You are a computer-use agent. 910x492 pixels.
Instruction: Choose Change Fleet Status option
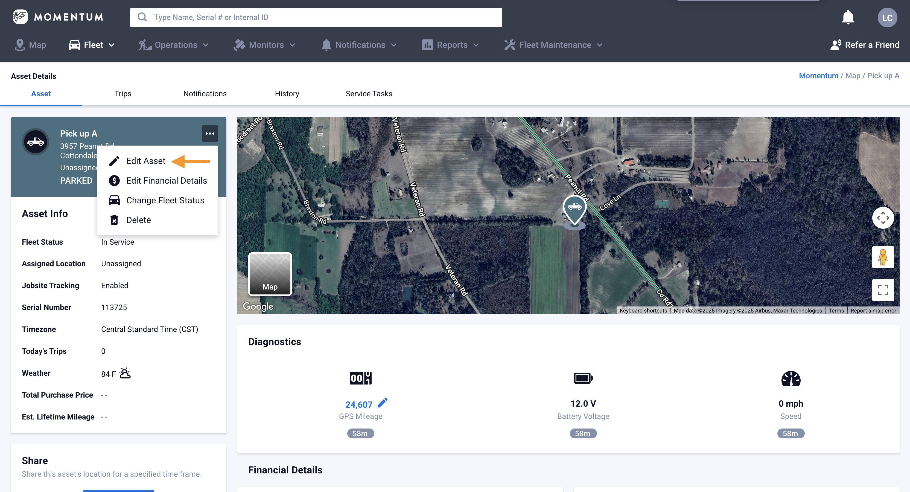165,200
